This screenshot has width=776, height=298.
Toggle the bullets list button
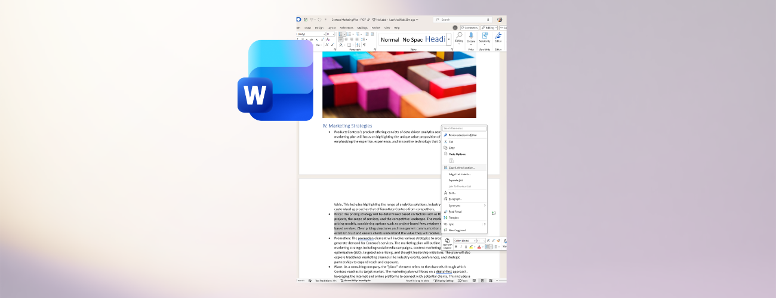pyautogui.click(x=340, y=34)
